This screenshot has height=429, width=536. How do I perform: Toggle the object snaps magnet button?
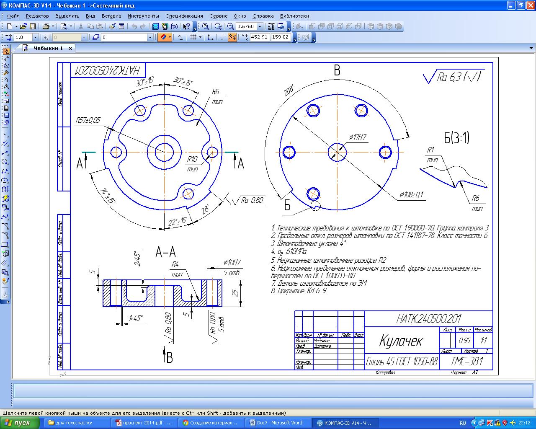tap(162, 37)
